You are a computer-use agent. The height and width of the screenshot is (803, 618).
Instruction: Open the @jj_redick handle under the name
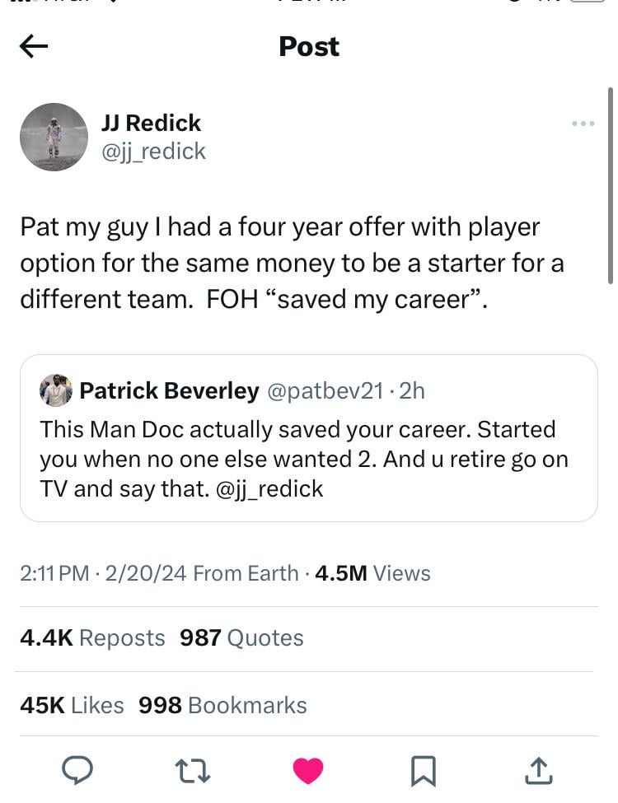coord(153,152)
